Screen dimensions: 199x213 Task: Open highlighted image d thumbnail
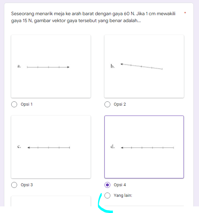pyautogui.click(x=144, y=147)
